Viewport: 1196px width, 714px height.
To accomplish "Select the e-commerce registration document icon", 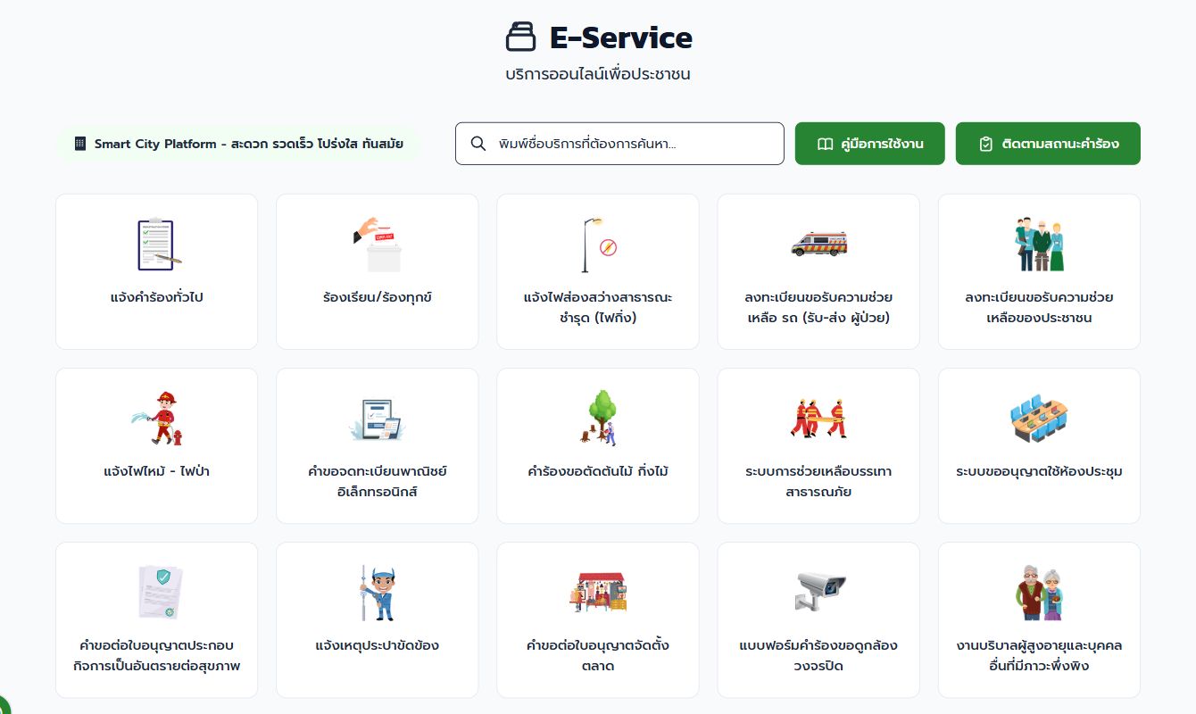I will pos(378,418).
